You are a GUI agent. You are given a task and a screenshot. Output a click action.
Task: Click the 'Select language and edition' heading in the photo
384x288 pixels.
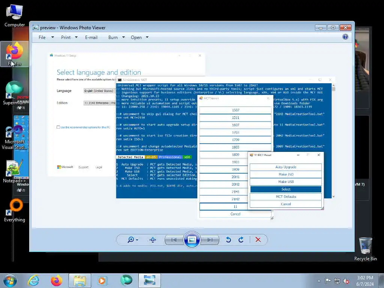tap(99, 72)
